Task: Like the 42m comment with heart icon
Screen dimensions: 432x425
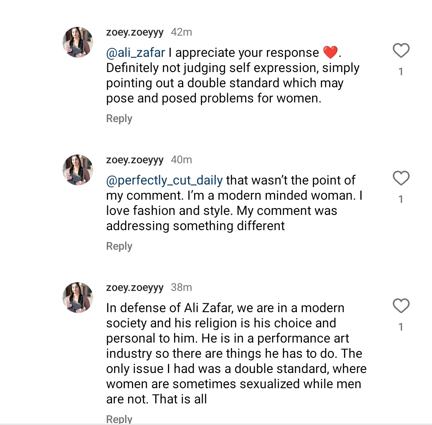Action: point(401,51)
